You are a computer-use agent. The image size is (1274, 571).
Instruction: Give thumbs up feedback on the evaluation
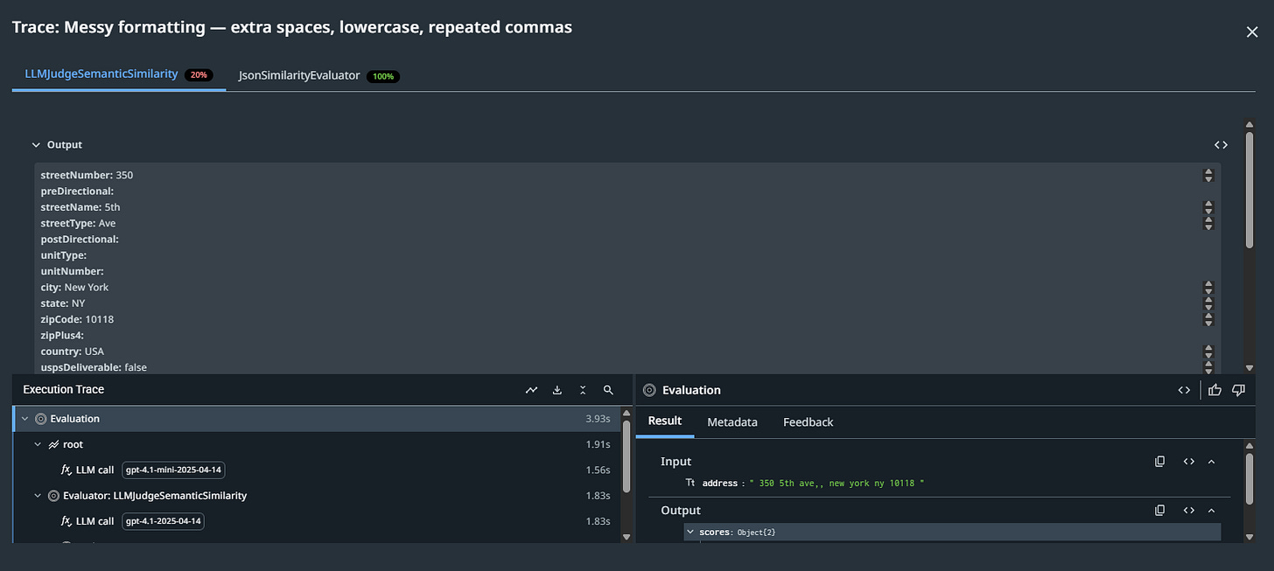tap(1214, 390)
